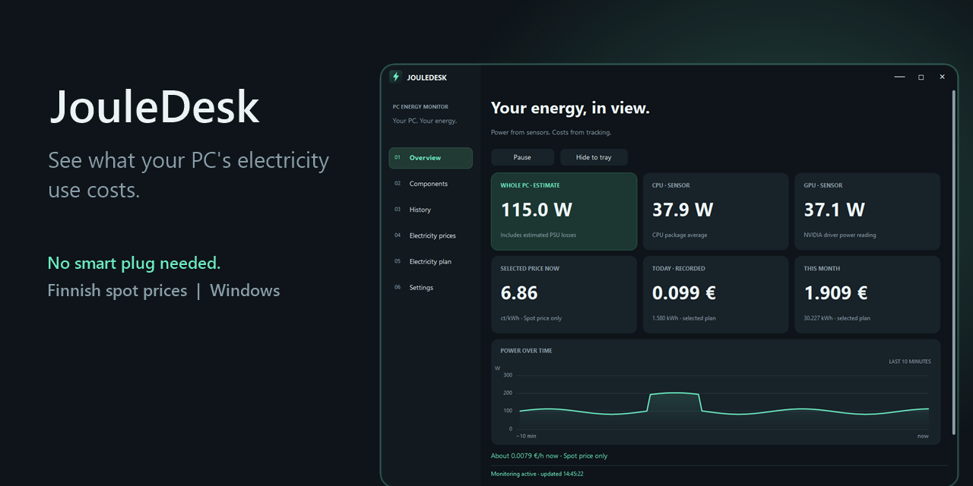This screenshot has height=486, width=973.
Task: Click the 'No smart plug needed.' tagline
Action: (134, 264)
